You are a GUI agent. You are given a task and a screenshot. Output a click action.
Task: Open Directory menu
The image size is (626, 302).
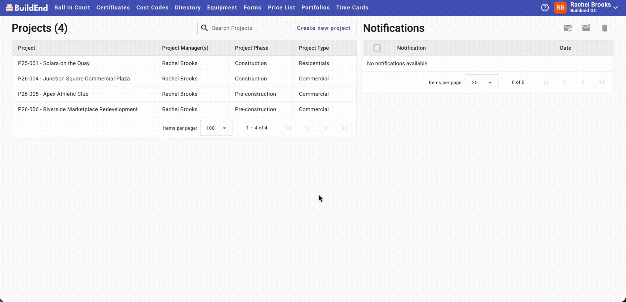tap(188, 8)
